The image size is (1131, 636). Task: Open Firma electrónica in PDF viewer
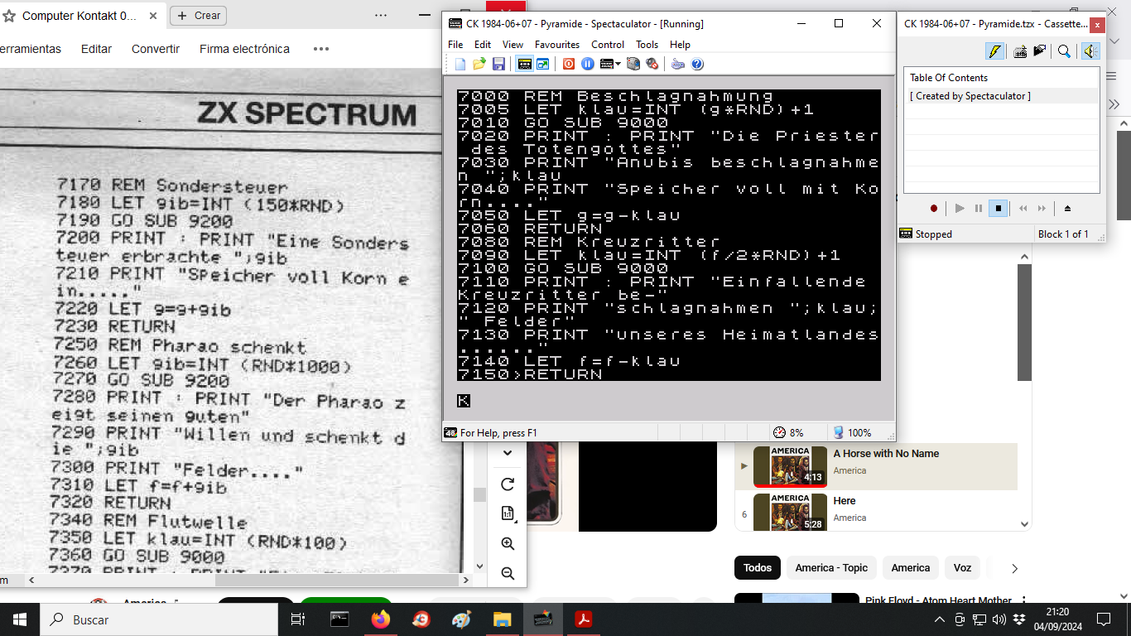(x=244, y=49)
